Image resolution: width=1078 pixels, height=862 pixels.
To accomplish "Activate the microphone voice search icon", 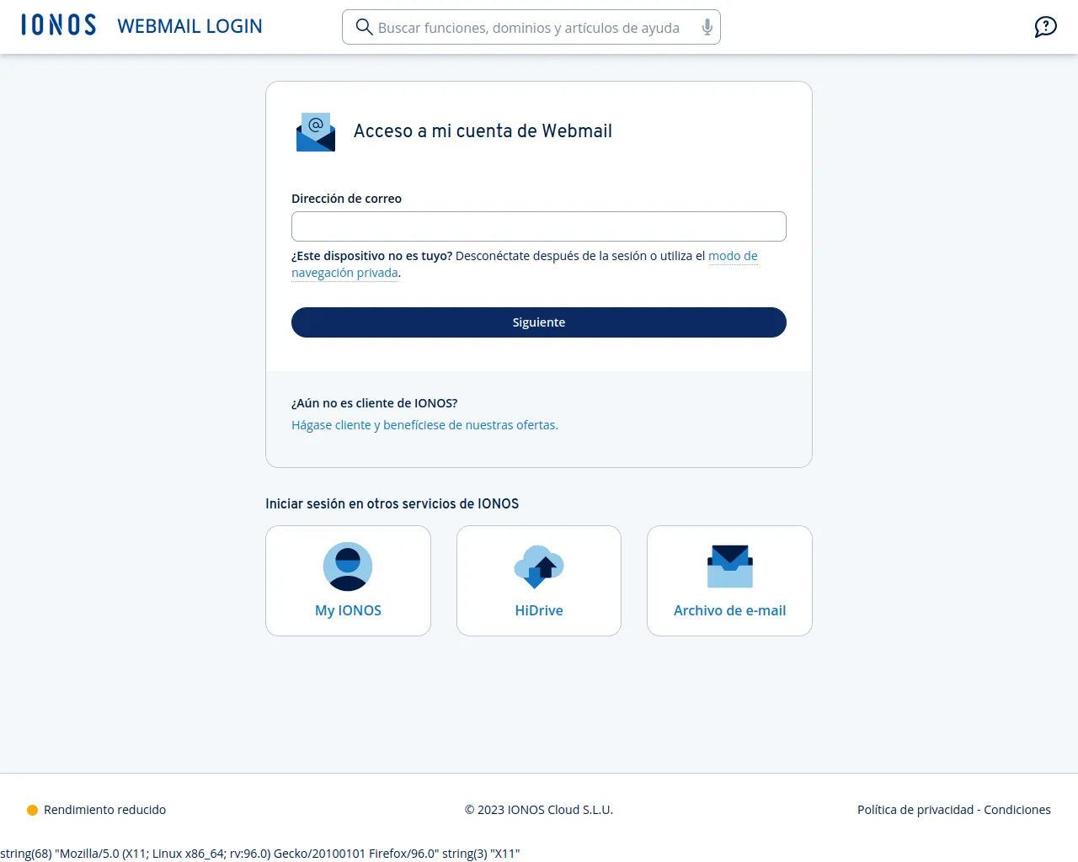I will pyautogui.click(x=707, y=27).
